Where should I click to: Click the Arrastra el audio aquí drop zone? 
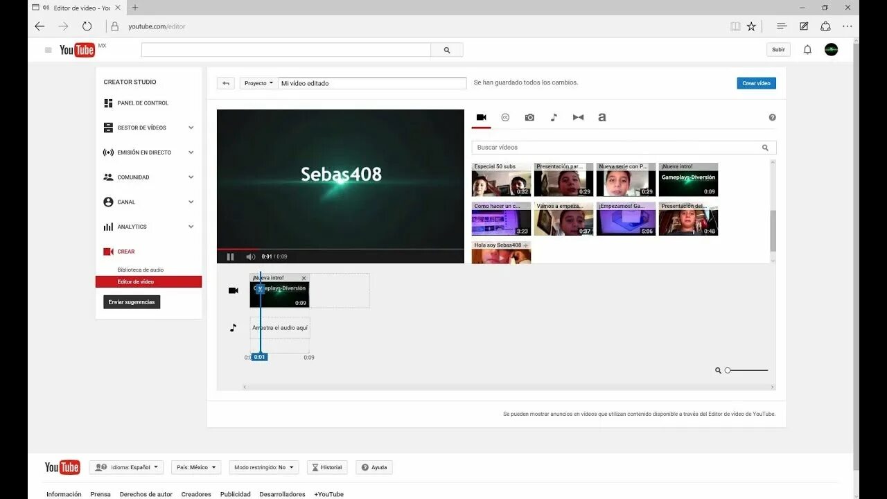coord(280,328)
